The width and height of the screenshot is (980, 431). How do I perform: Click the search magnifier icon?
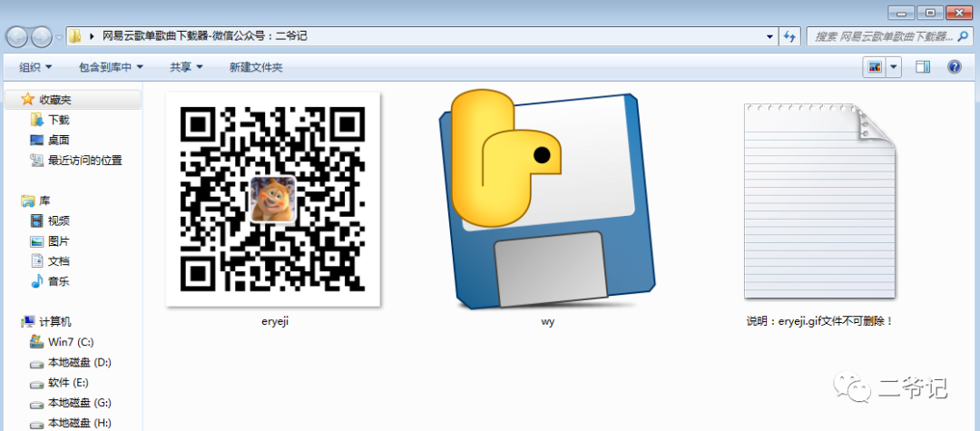pos(965,37)
